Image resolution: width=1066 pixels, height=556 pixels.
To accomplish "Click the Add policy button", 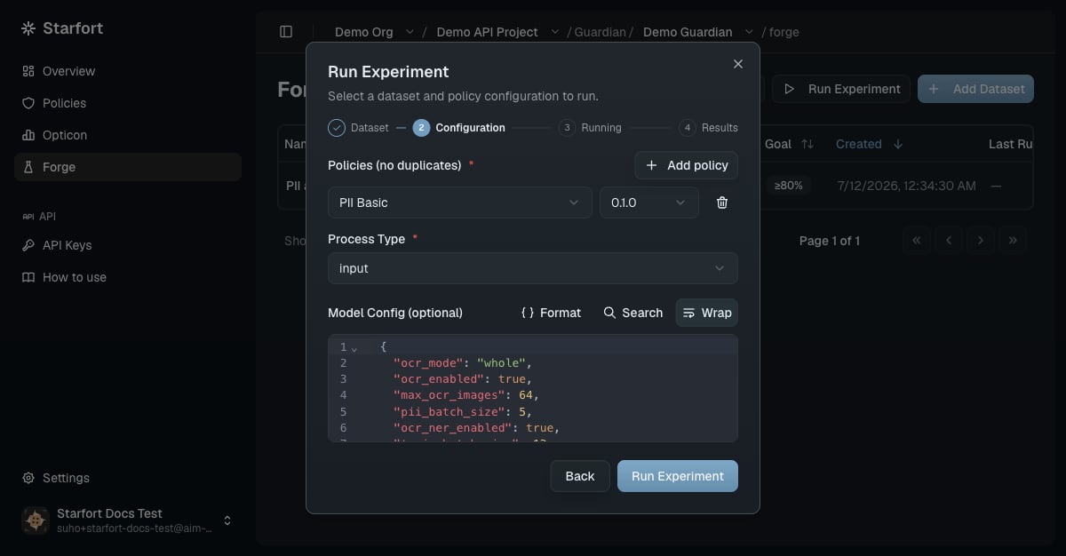I will [687, 165].
